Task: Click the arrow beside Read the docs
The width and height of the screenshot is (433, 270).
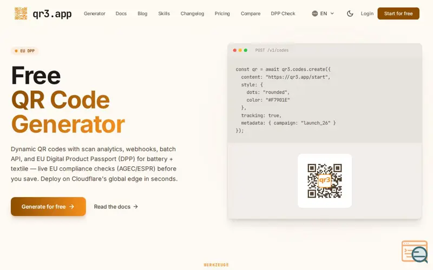Action: coord(136,207)
